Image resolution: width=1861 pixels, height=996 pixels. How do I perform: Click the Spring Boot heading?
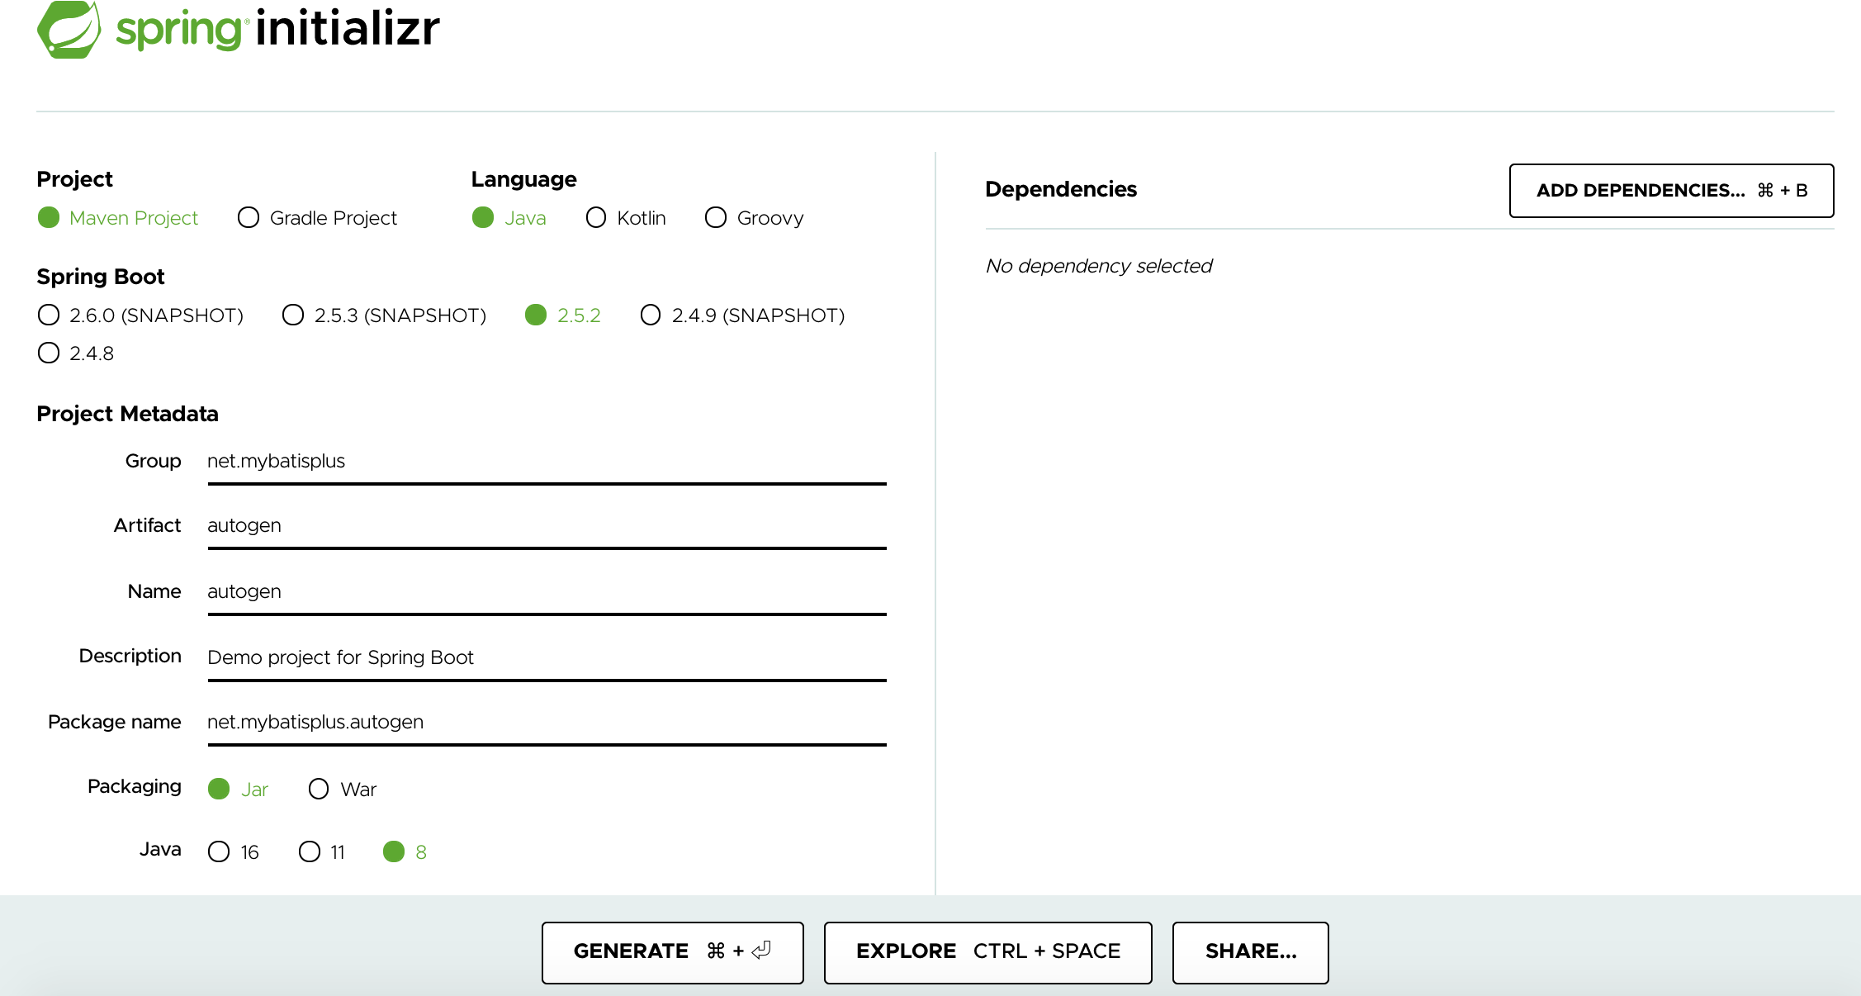tap(101, 277)
